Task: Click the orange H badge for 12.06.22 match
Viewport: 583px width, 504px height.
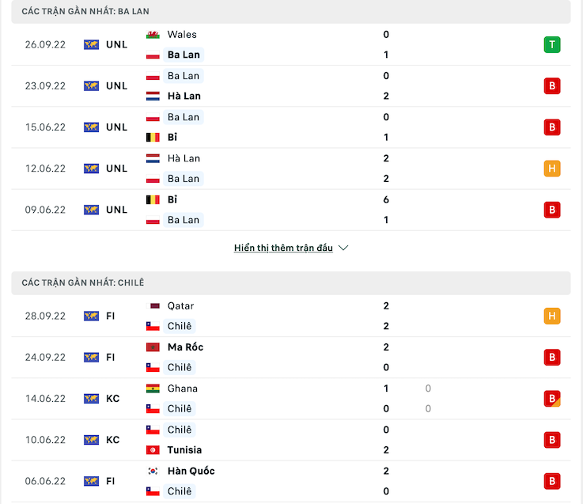Action: click(552, 169)
